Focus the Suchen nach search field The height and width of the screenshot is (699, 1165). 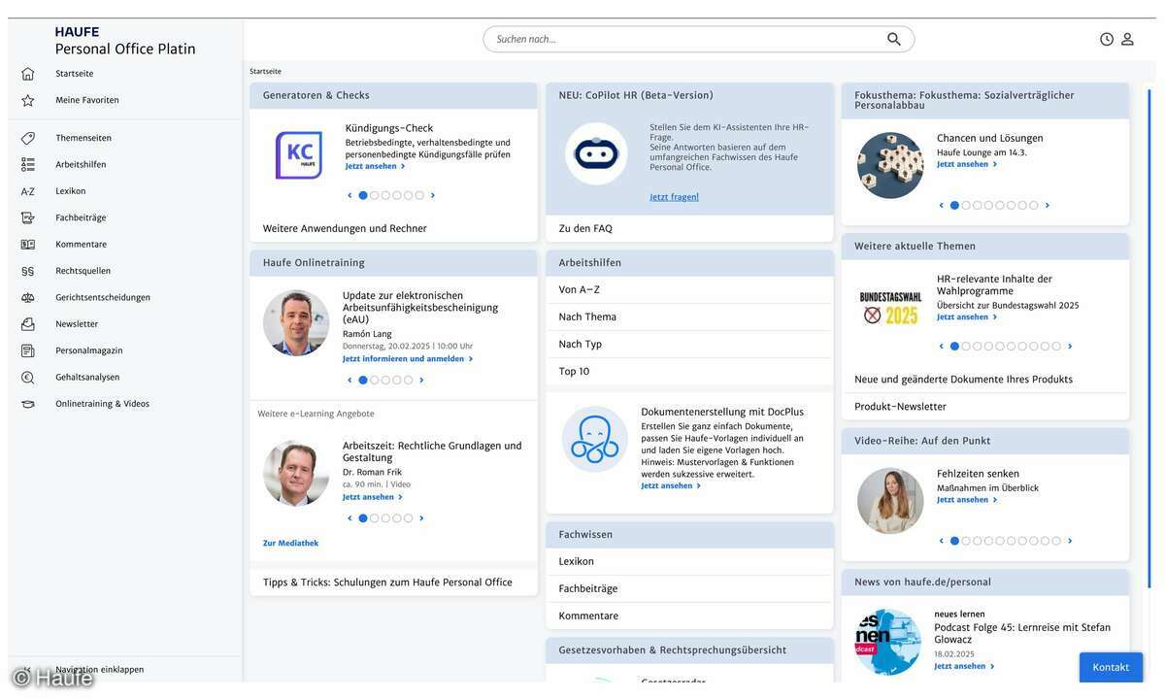[x=699, y=39]
